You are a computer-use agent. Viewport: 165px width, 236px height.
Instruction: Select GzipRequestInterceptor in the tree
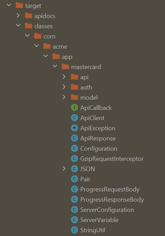coord(112,159)
